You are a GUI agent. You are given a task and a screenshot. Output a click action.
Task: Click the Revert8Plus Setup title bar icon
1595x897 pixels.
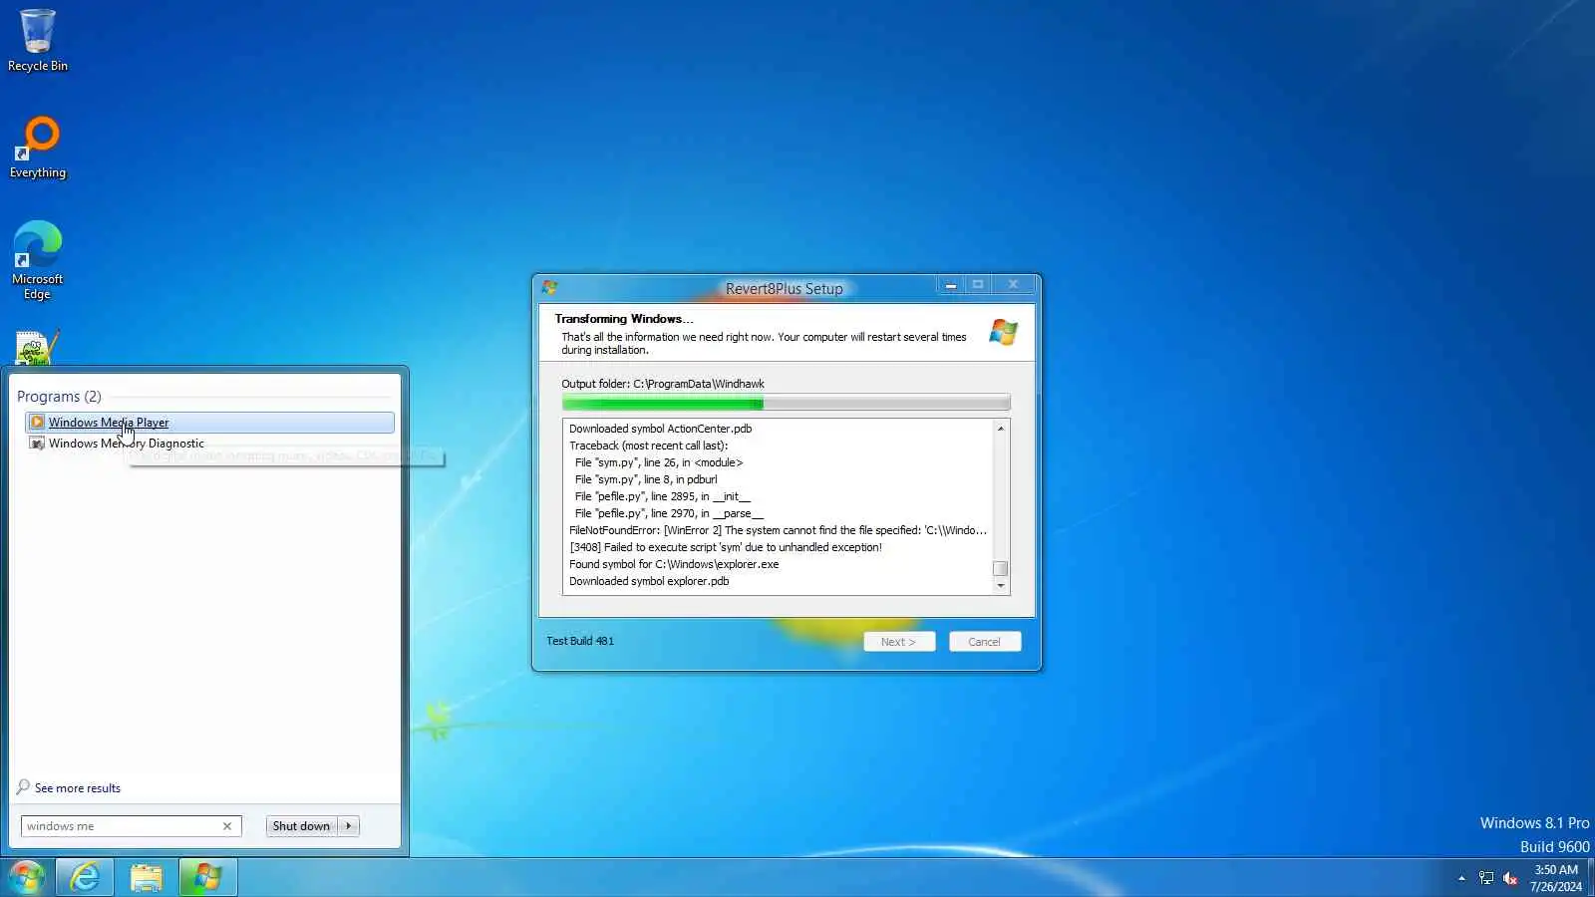coord(549,287)
